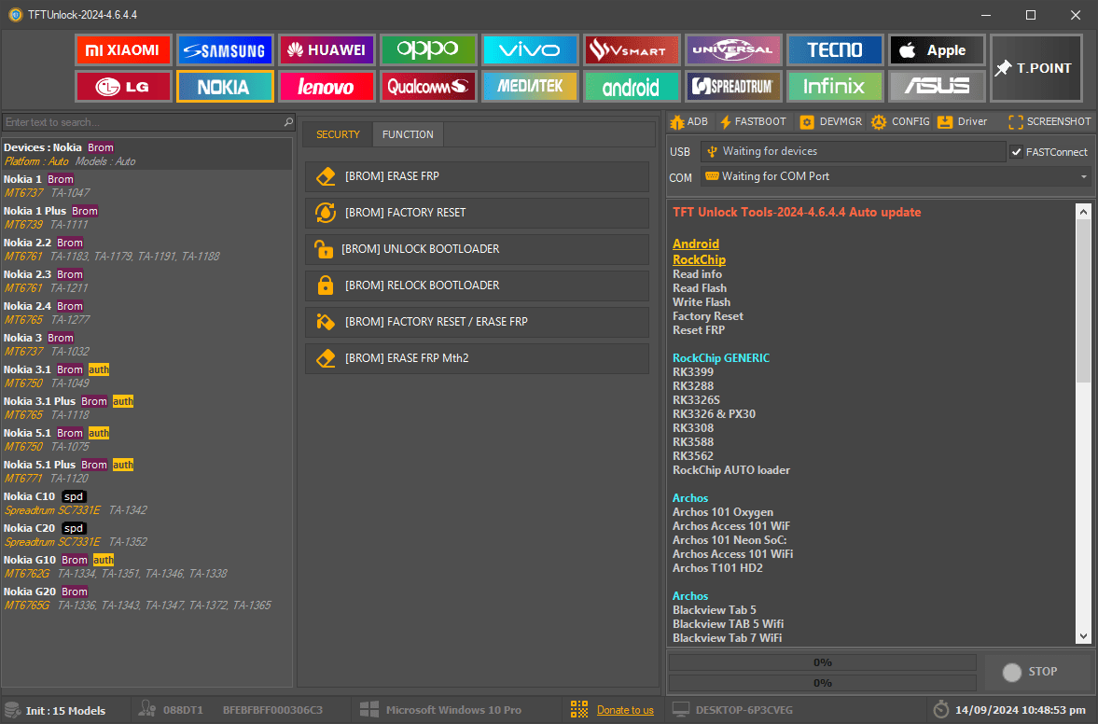Image resolution: width=1098 pixels, height=724 pixels.
Task: Open the ADB tool
Action: 688,121
